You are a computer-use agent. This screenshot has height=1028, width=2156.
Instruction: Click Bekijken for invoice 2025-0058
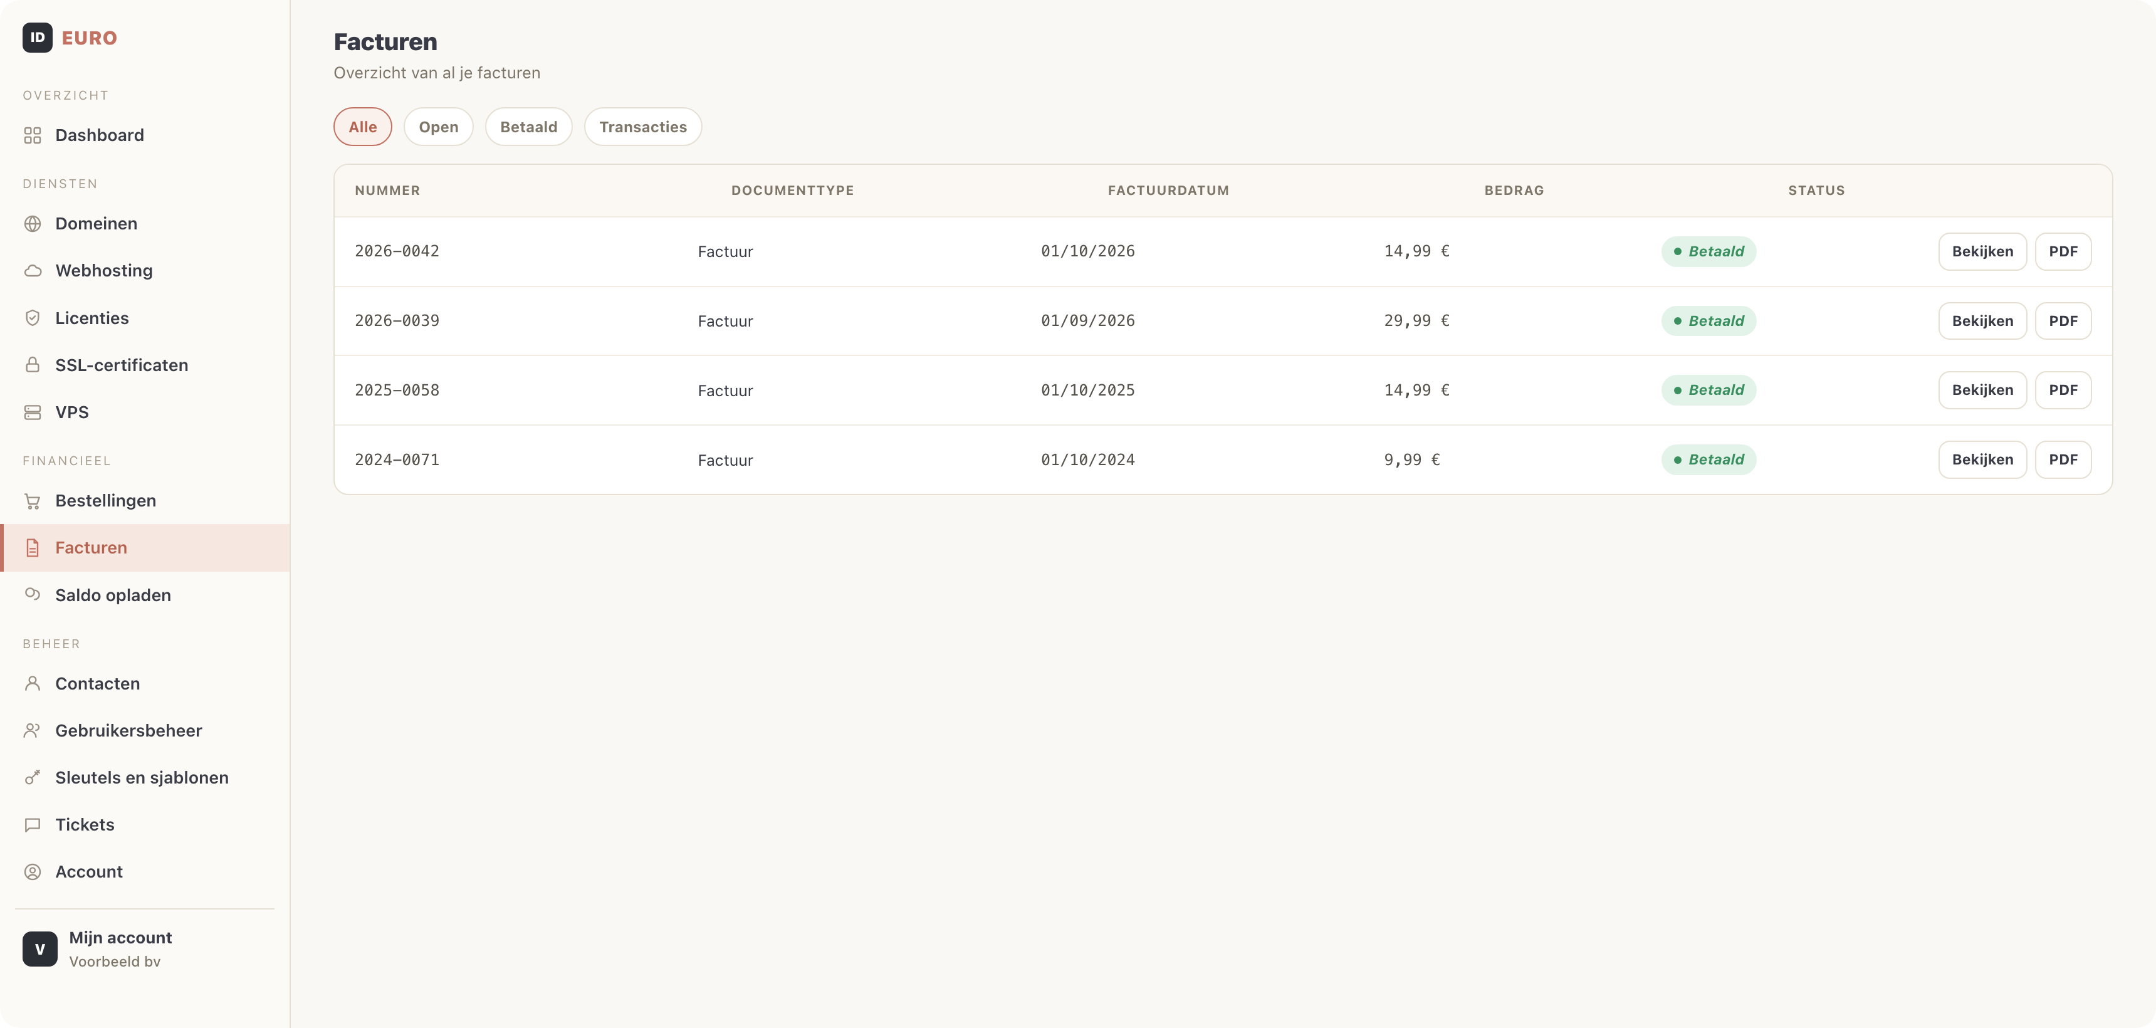point(1983,390)
